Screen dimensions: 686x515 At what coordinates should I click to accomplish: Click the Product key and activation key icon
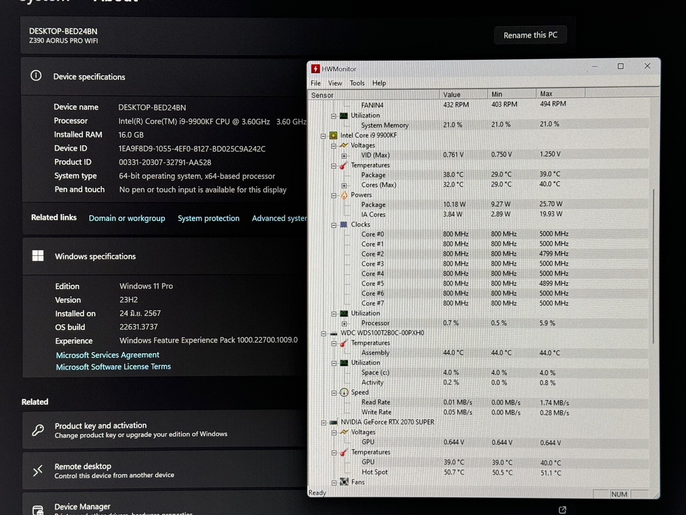38,430
